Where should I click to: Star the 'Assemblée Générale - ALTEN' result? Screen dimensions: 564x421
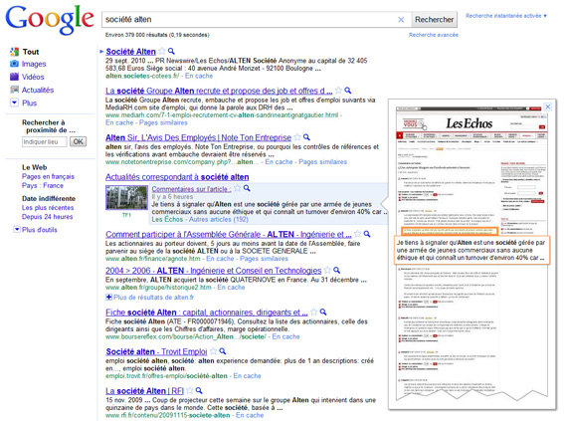pos(357,234)
